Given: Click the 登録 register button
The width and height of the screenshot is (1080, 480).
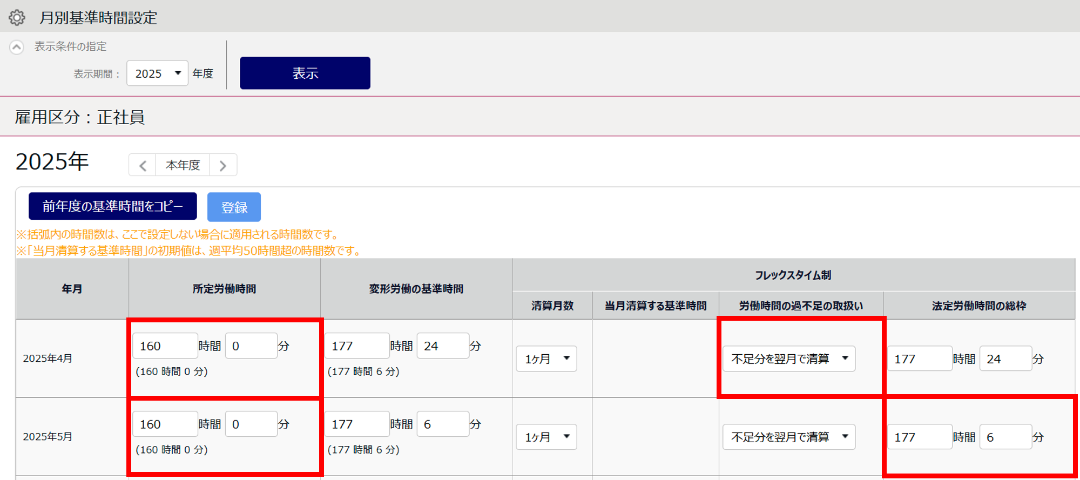Looking at the screenshot, I should [x=234, y=207].
